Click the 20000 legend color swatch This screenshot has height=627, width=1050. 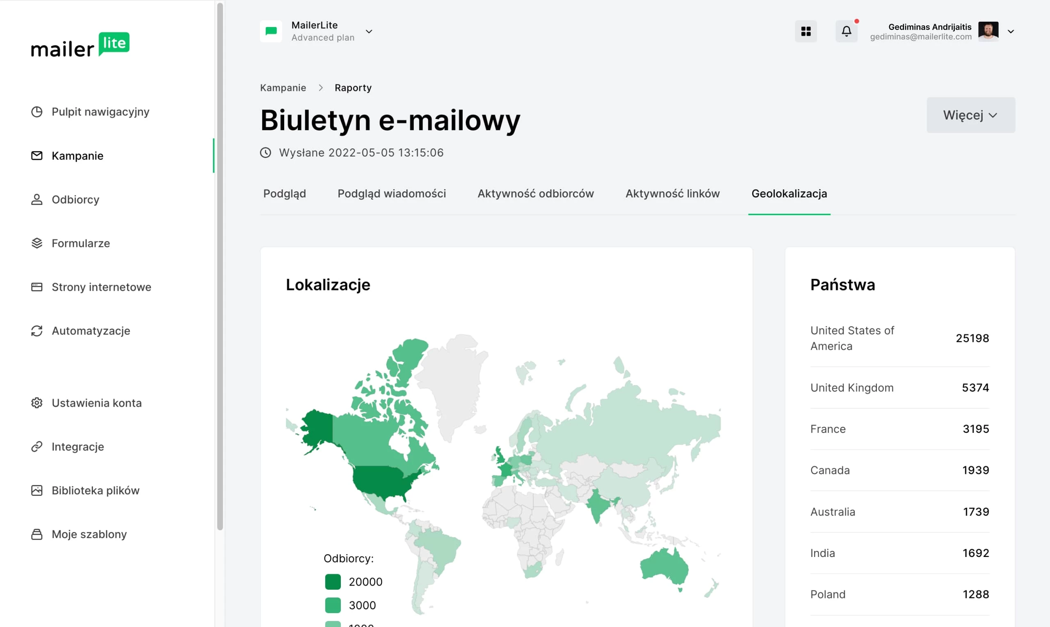[x=333, y=582]
